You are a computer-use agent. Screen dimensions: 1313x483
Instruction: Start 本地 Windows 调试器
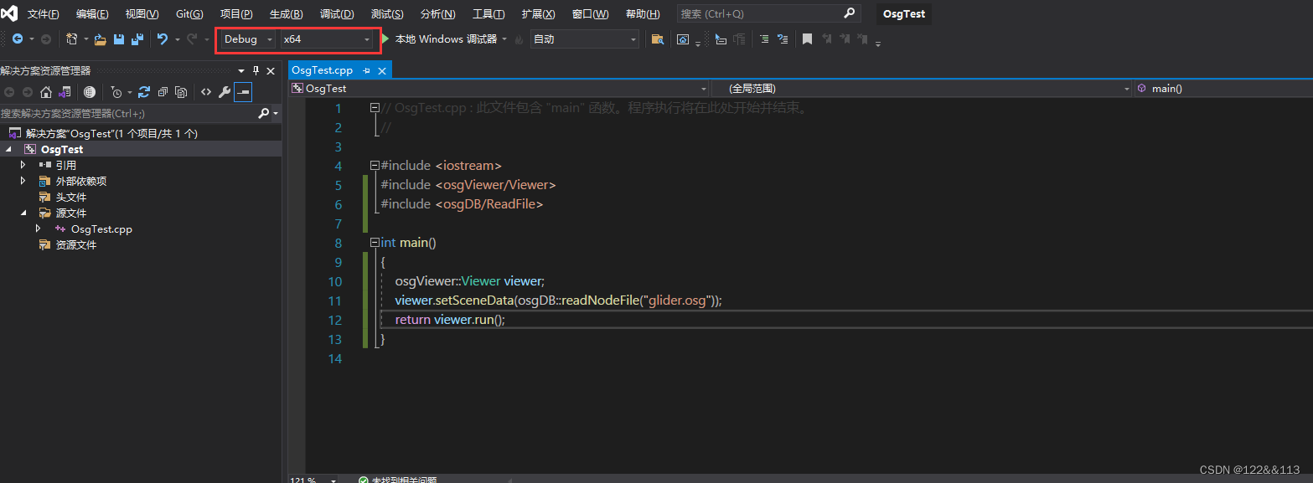coord(444,39)
